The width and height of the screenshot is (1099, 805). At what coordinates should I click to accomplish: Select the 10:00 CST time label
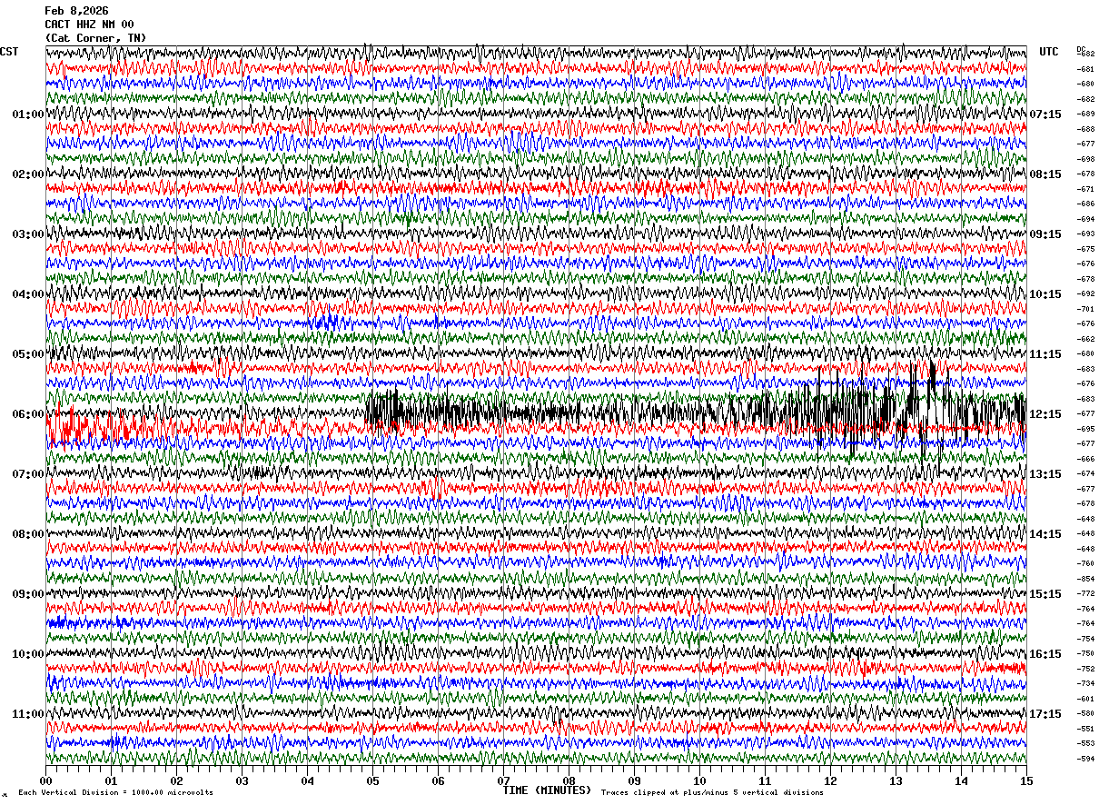pyautogui.click(x=28, y=654)
